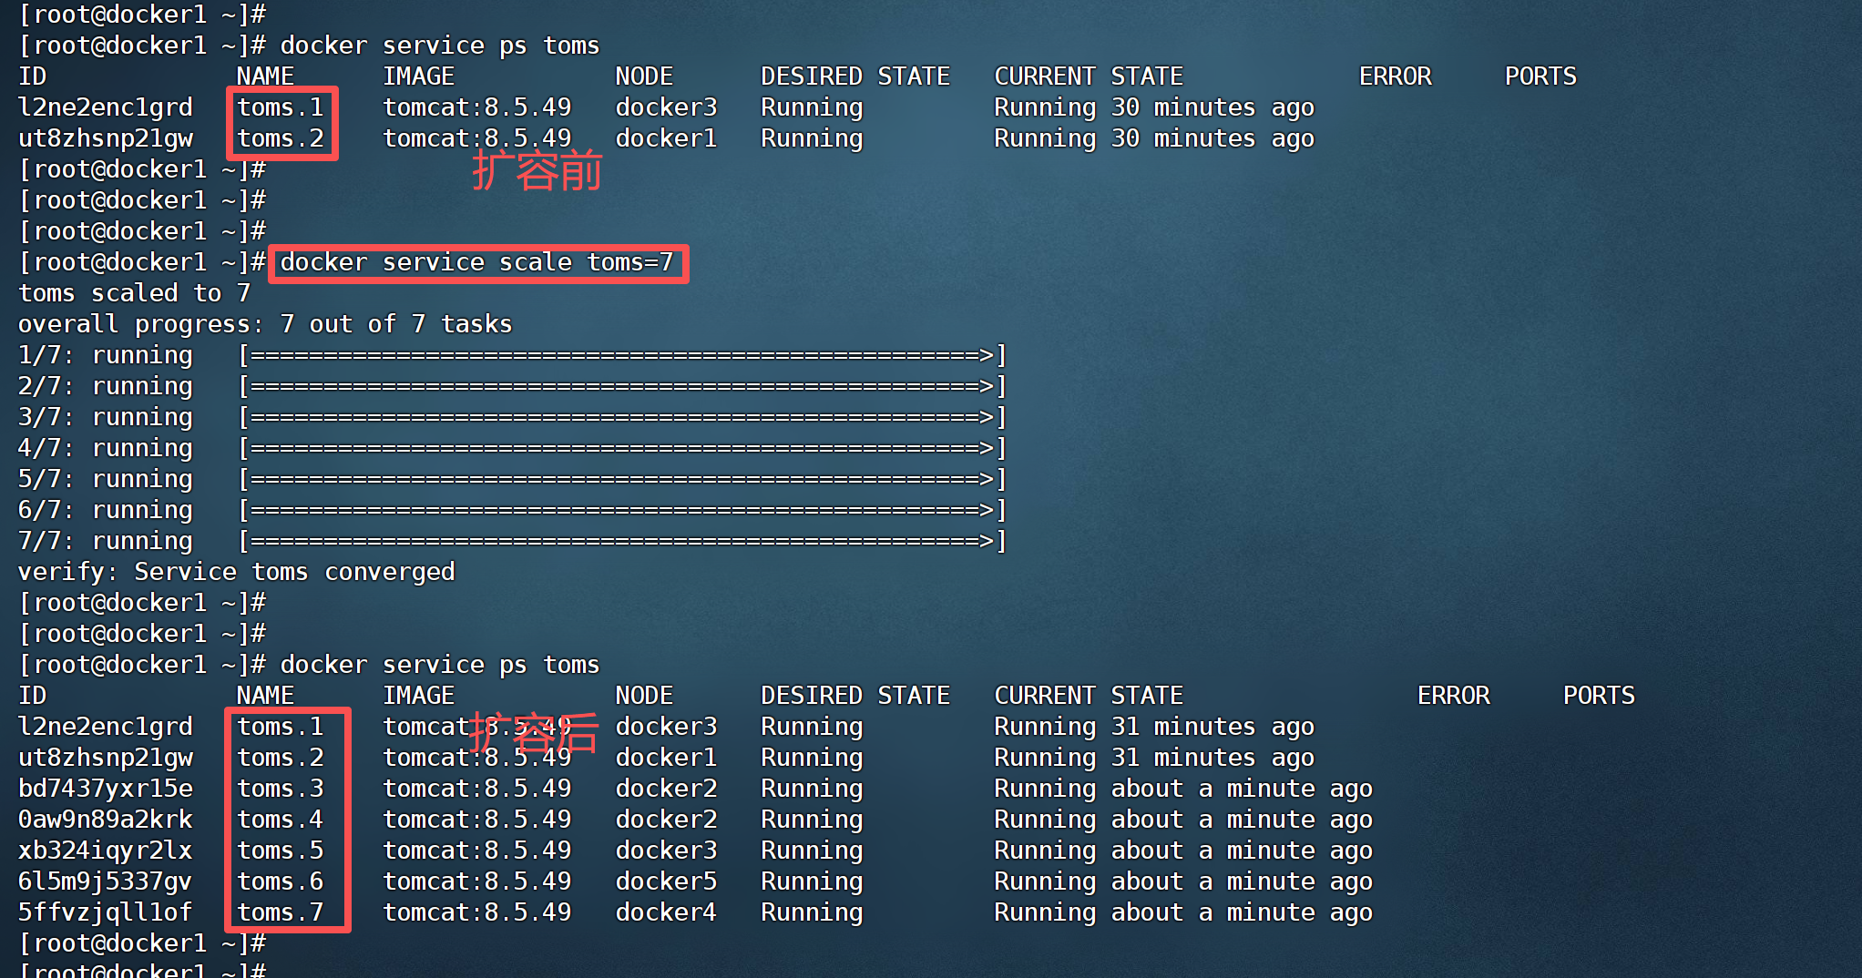Select task ID "6l5m9j5337gv"
The image size is (1862, 978).
106,881
